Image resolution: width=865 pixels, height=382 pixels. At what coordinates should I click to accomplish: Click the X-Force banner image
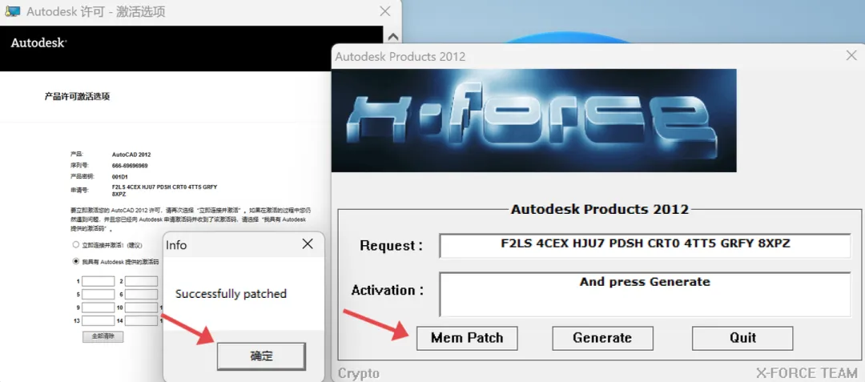coord(534,120)
